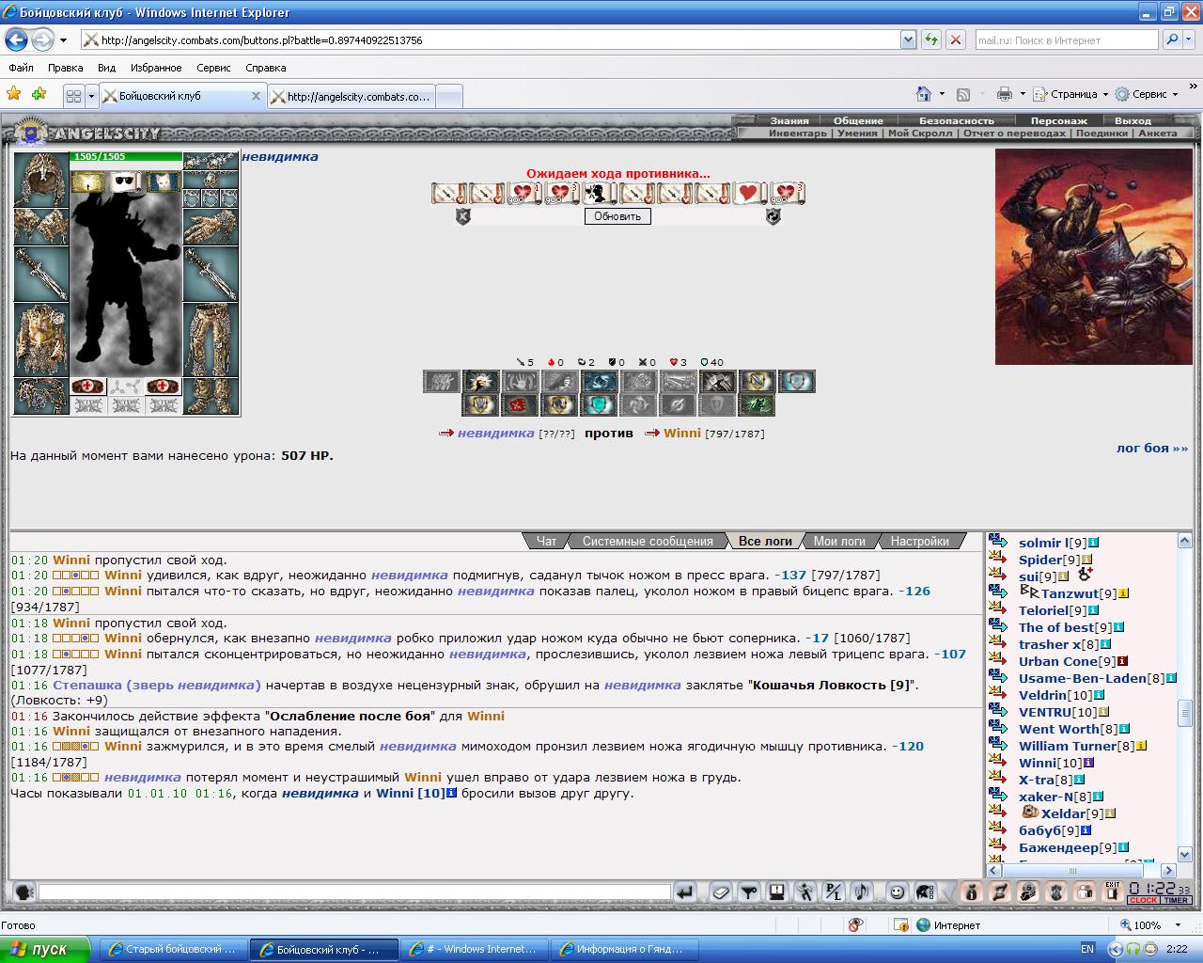This screenshot has height=963, width=1203.
Task: Activate the red splash combat skill
Action: point(521,405)
